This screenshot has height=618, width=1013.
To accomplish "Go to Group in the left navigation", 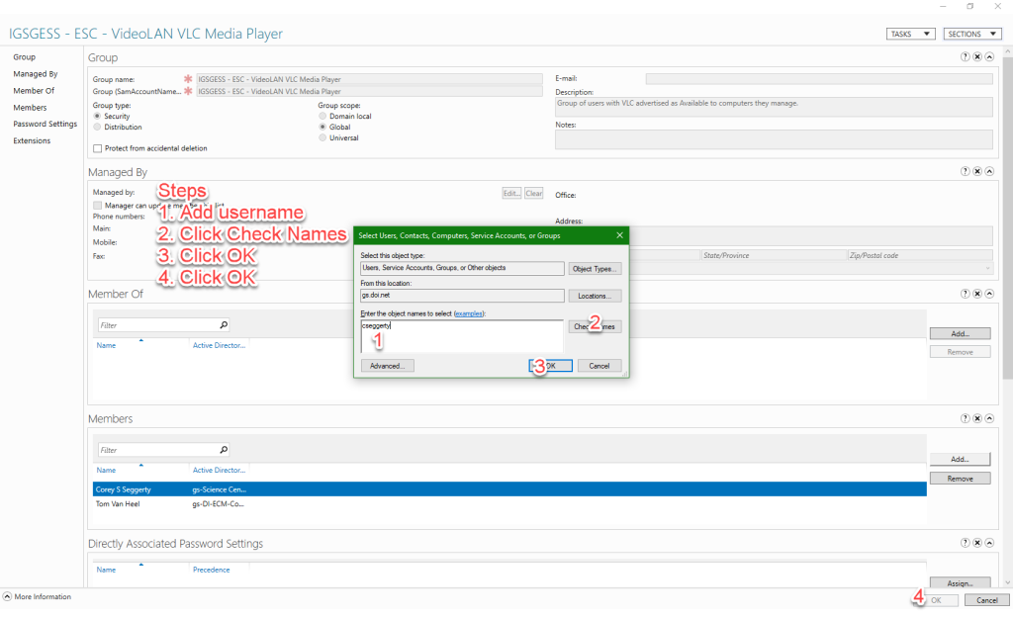I will tap(25, 56).
